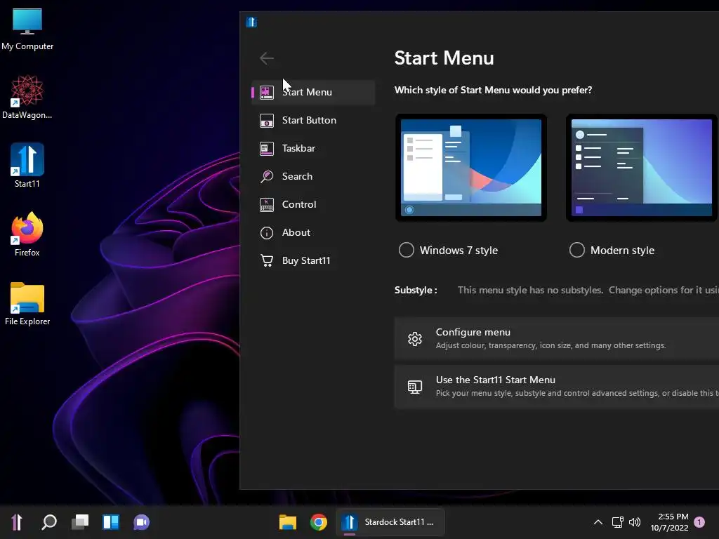The image size is (719, 539).
Task: Click 'Which style of Start Menu would you prefer?'
Action: [493, 90]
